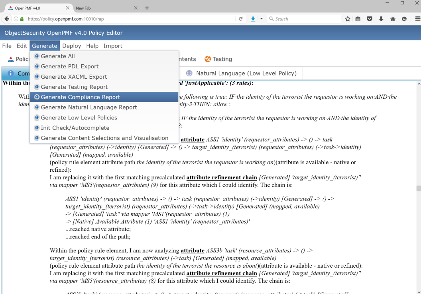Close the OpenPMF v4.0 browser tab
Viewport: 421px width, 294px height.
(68, 8)
